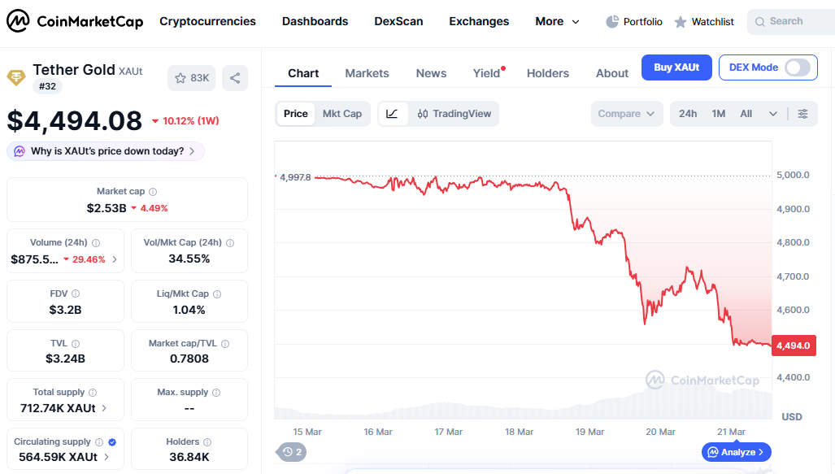
Task: Open the TradingView candlestick chart view
Action: [454, 114]
